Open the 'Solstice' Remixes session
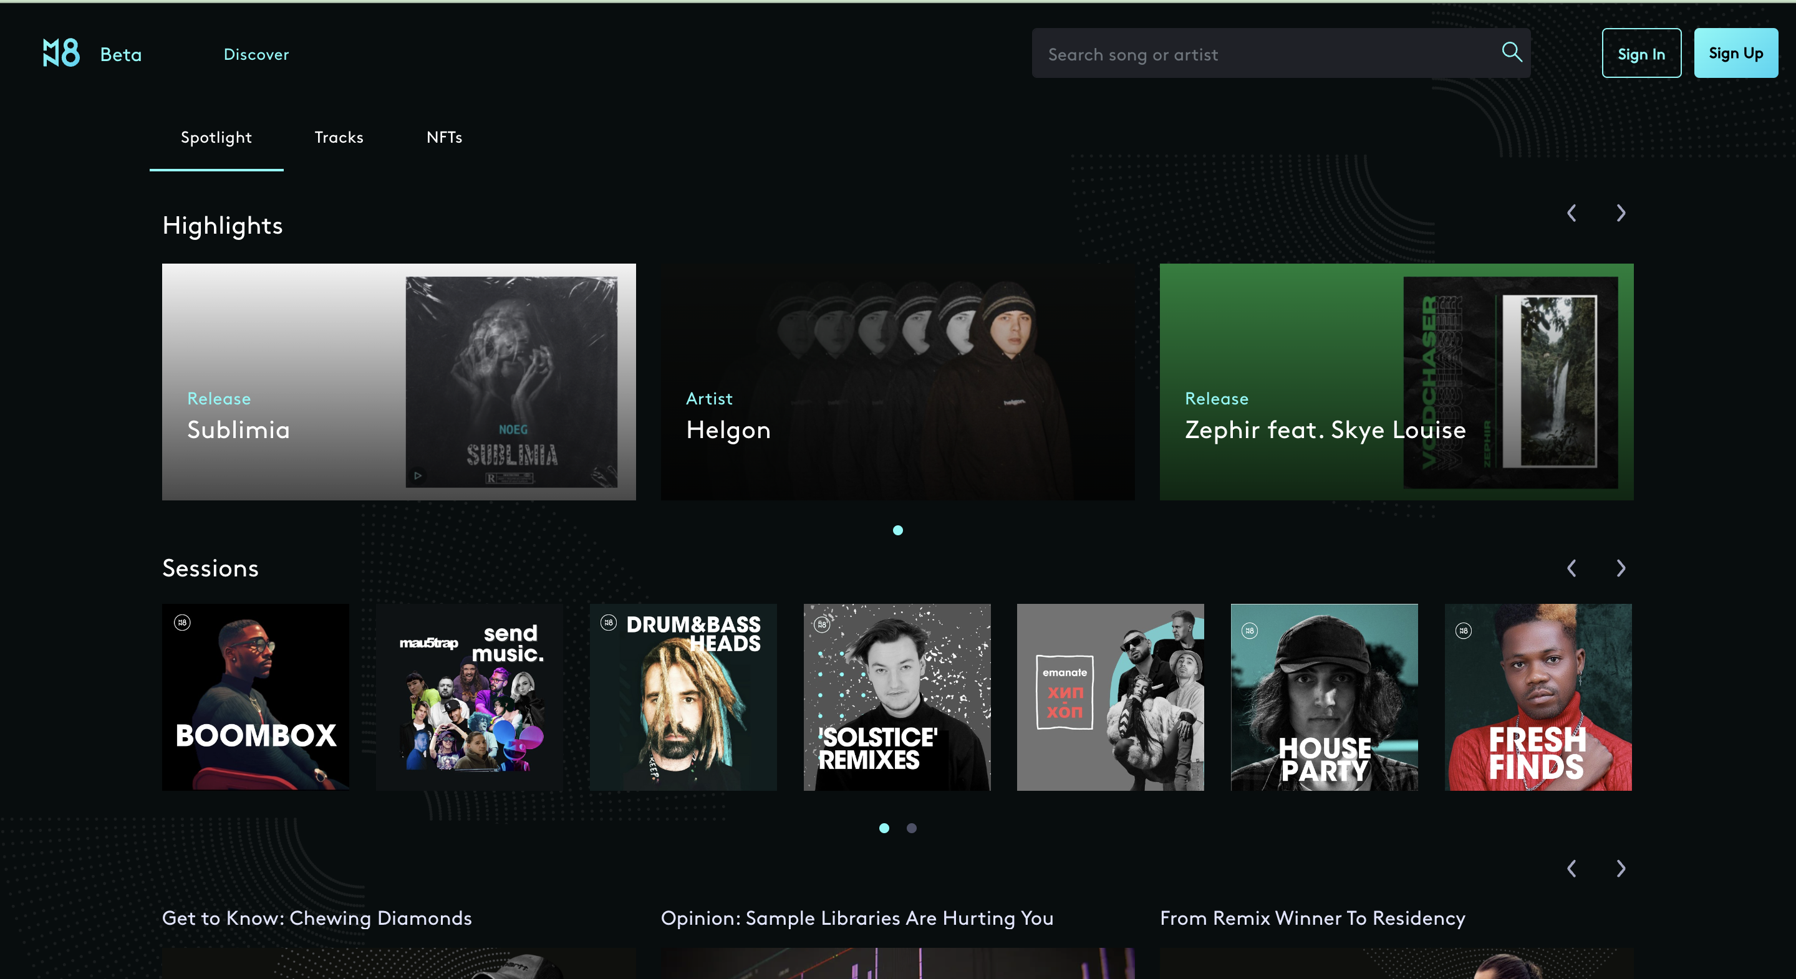 click(x=897, y=697)
